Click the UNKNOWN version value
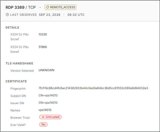Image resolution: width=160 pixels, height=132 pixels. click(x=47, y=70)
